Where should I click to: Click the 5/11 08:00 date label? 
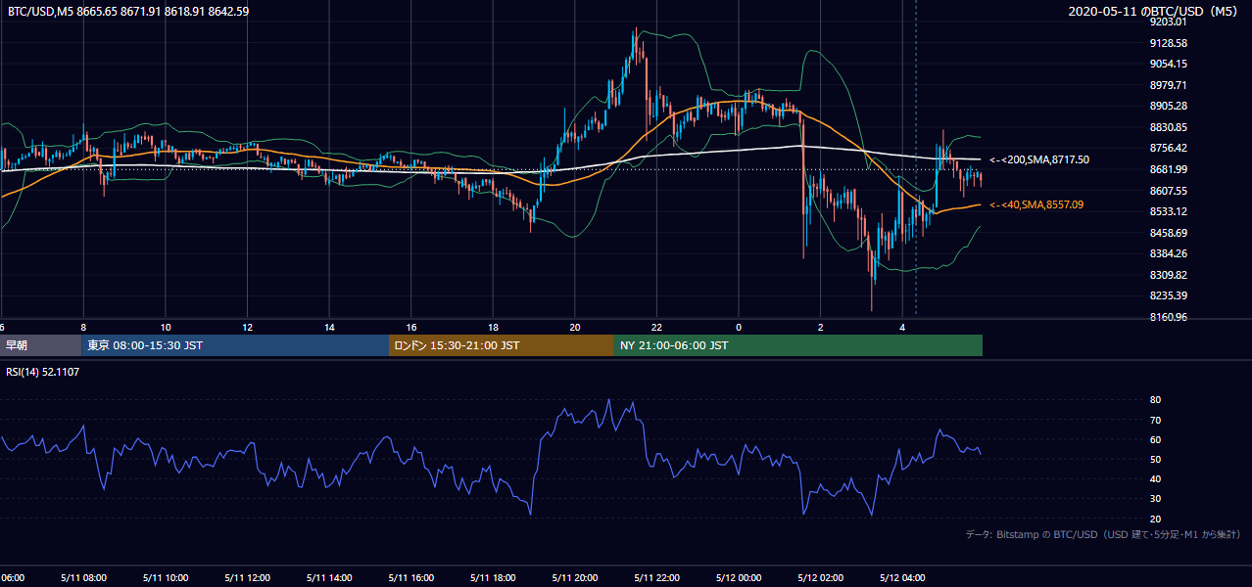(x=82, y=578)
